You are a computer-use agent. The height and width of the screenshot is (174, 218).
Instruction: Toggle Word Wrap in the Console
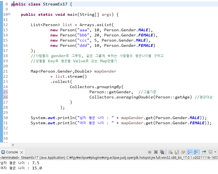[183, 152]
